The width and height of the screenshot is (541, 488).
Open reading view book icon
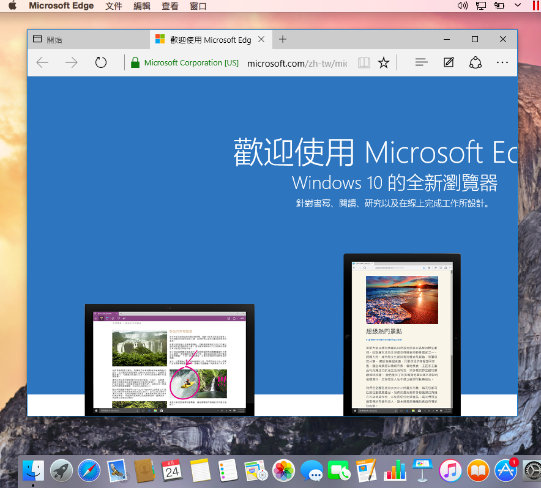(364, 63)
